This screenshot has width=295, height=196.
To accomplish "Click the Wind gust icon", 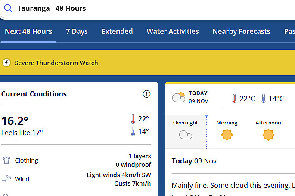I will (6, 179).
